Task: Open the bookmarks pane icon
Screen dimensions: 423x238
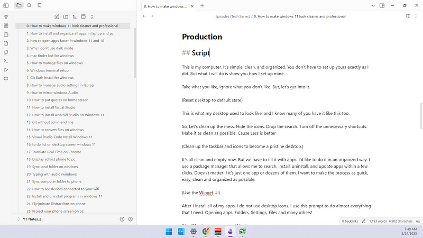Action: point(39,5)
